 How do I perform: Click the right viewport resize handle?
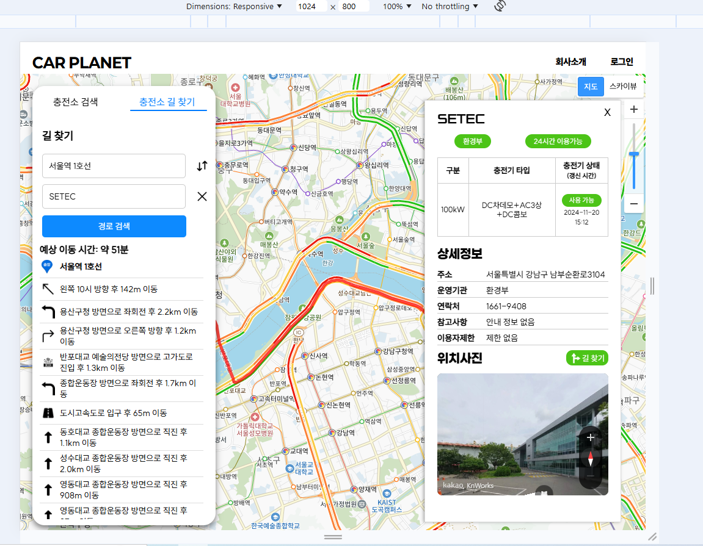(x=652, y=286)
